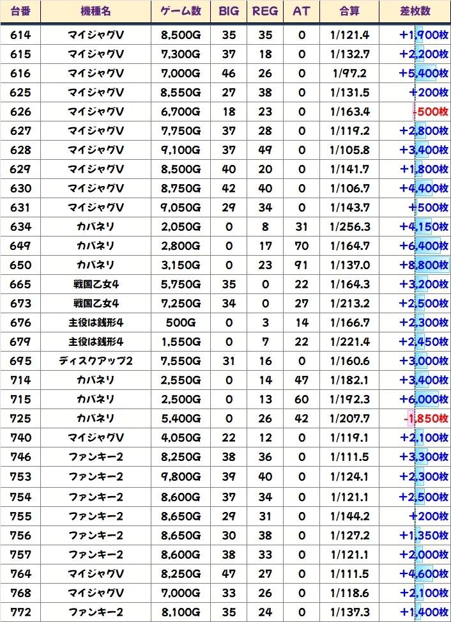This screenshot has width=451, height=622.
Task: Select the ディスクアップ2 machine name
Action: coord(95,361)
